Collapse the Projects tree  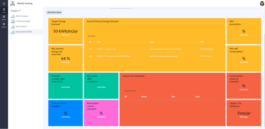coord(10,11)
